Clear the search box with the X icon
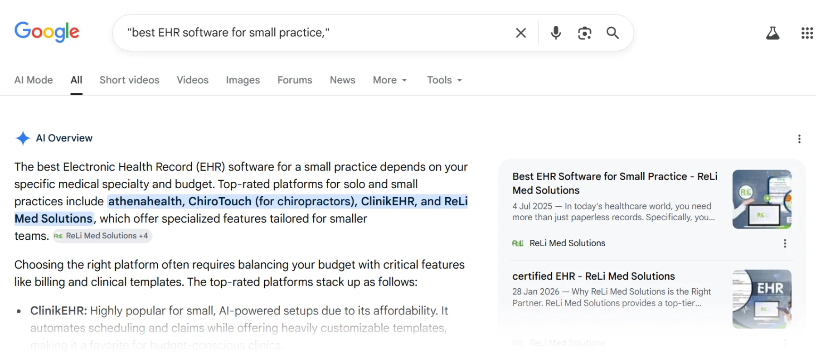816x354 pixels. [521, 33]
